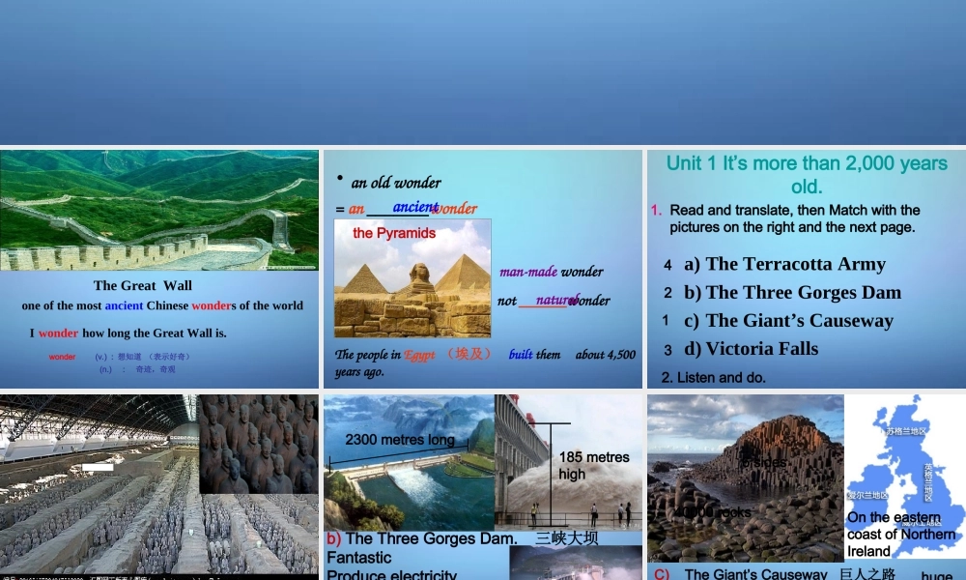Click the close-up terracotta warriors image
Screen dimensions: 966x580
coord(258,444)
